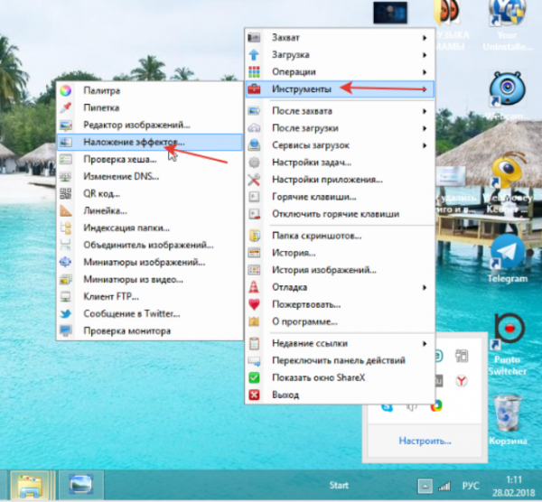Show hidden tray icons arrow on taskbar
The image size is (542, 502).
pos(425,487)
